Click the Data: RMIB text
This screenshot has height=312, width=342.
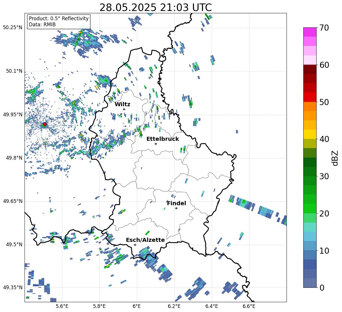coord(42,25)
